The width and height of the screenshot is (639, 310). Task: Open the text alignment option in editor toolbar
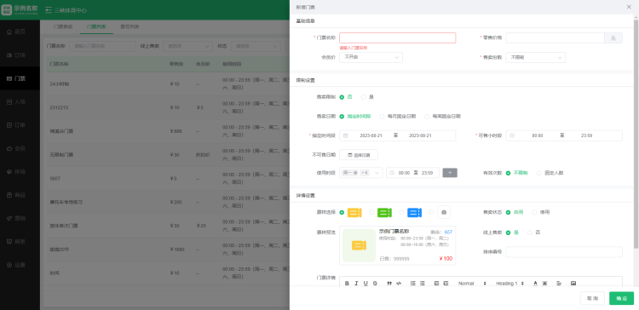click(x=559, y=283)
